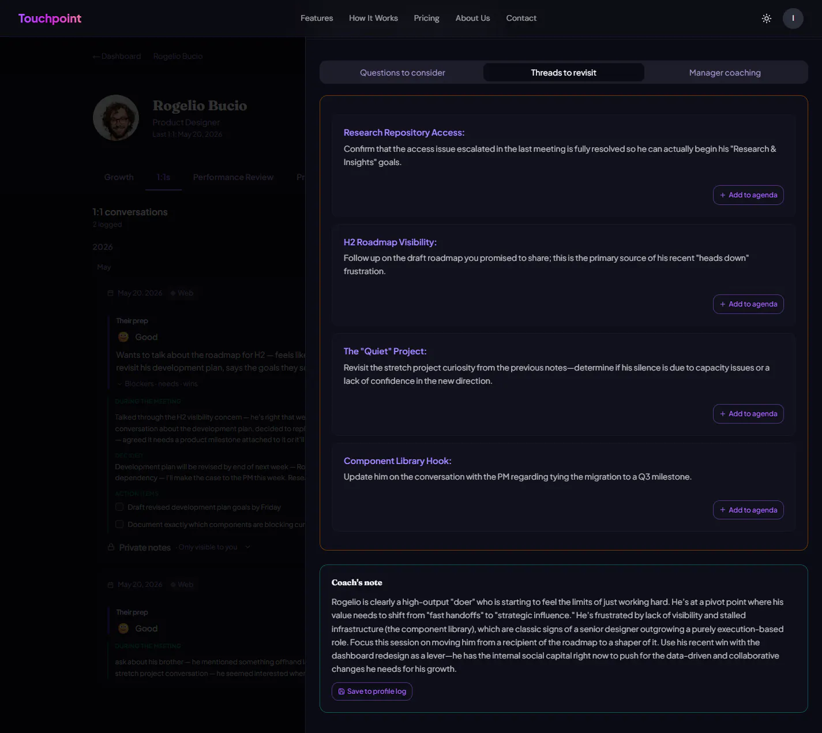The image size is (822, 733).
Task: Go back to Dashboard breadcrumb
Action: tap(117, 56)
